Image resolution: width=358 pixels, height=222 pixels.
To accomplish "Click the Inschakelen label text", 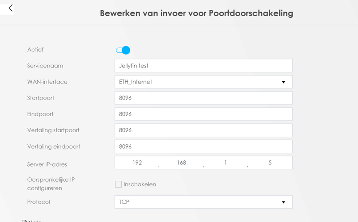I will click(141, 184).
